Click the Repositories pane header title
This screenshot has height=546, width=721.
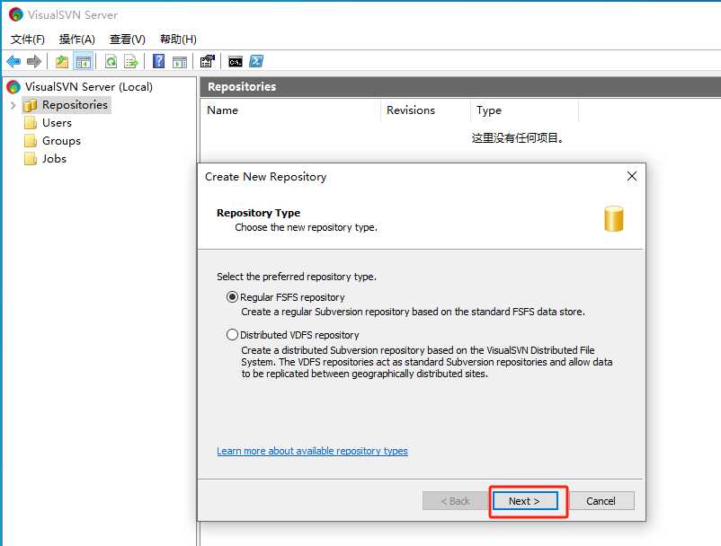pyautogui.click(x=242, y=87)
